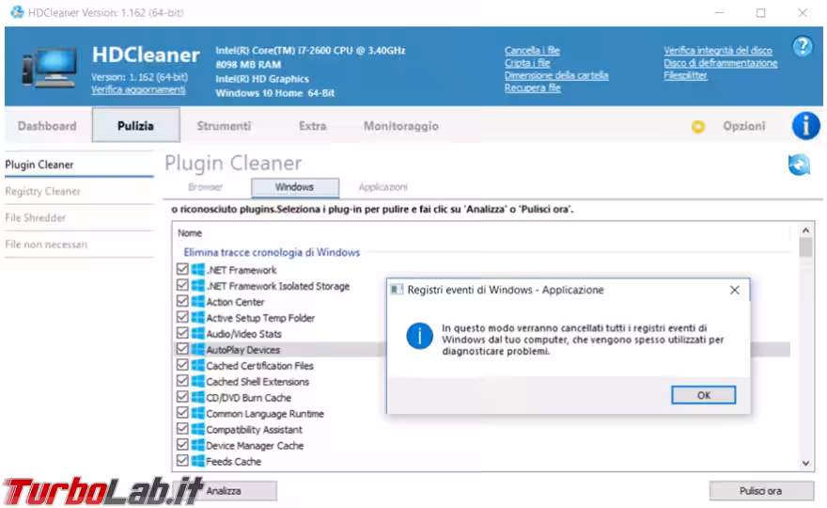The image size is (827, 508).
Task: Select the CD/DVD Burn Cache row text
Action: 248,398
